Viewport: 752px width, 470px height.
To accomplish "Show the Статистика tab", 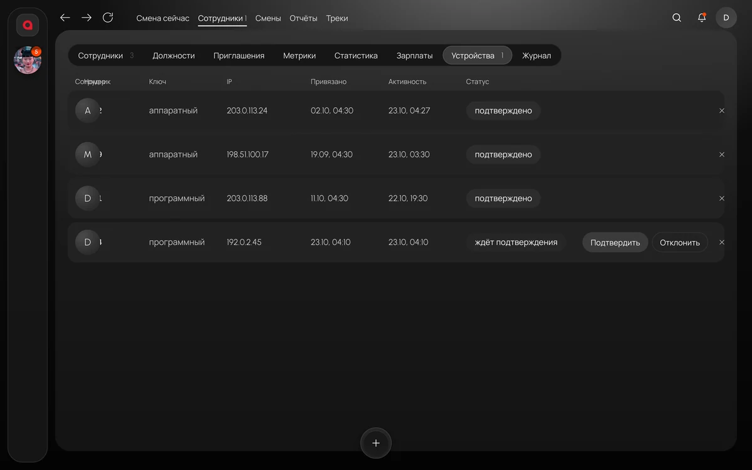I will [356, 55].
